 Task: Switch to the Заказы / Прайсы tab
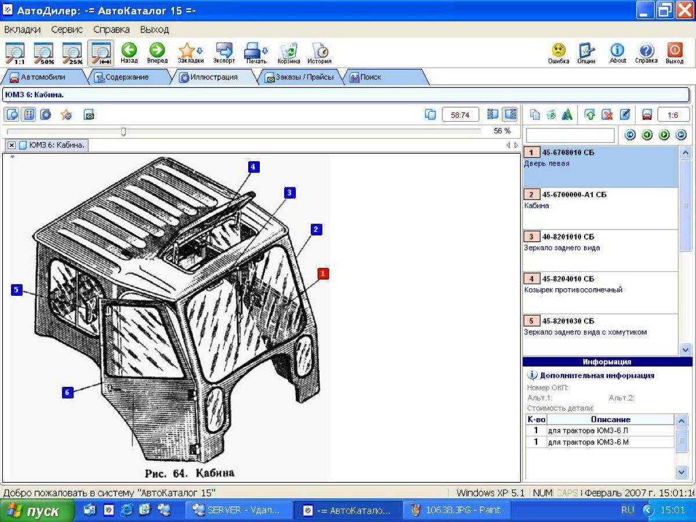pos(299,77)
